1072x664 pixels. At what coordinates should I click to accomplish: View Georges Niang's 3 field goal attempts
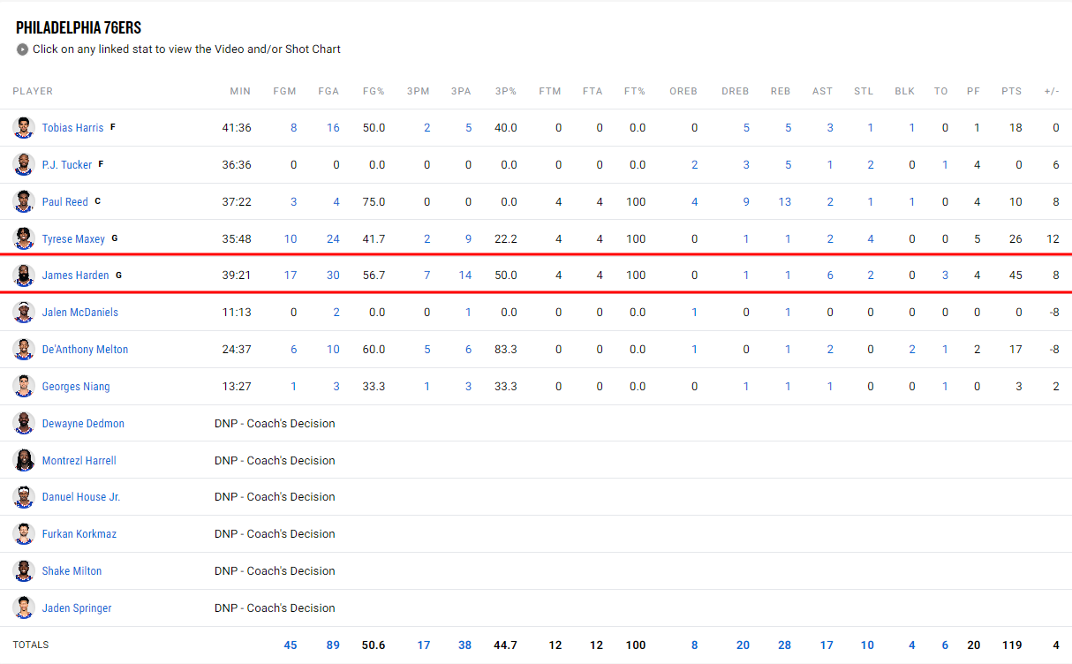336,387
